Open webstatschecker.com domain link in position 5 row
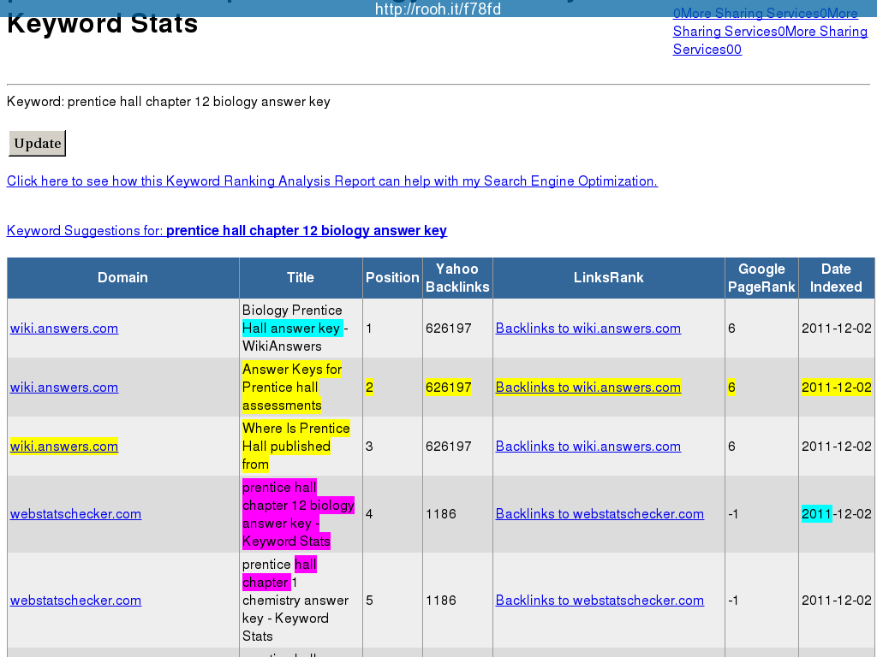 (x=75, y=601)
